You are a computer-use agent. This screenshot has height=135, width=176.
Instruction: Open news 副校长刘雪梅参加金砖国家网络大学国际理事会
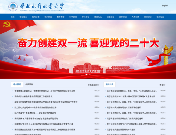tap(46, 102)
